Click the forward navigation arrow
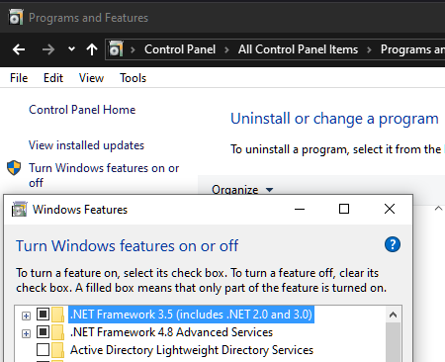Viewport: 445px width, 362px height. click(48, 49)
